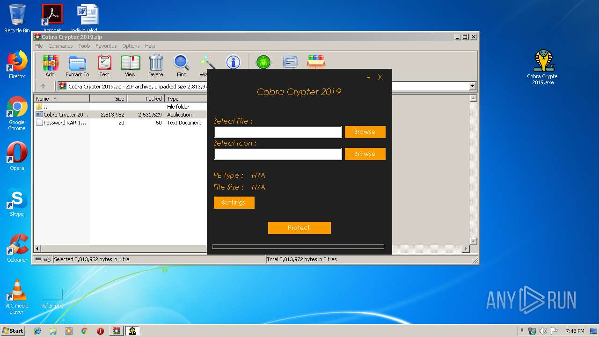Click the Protect button
Screen dimensions: 599x337
click(299, 228)
